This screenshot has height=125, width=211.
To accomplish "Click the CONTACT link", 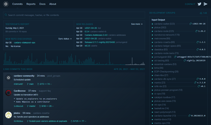I will (190, 4).
